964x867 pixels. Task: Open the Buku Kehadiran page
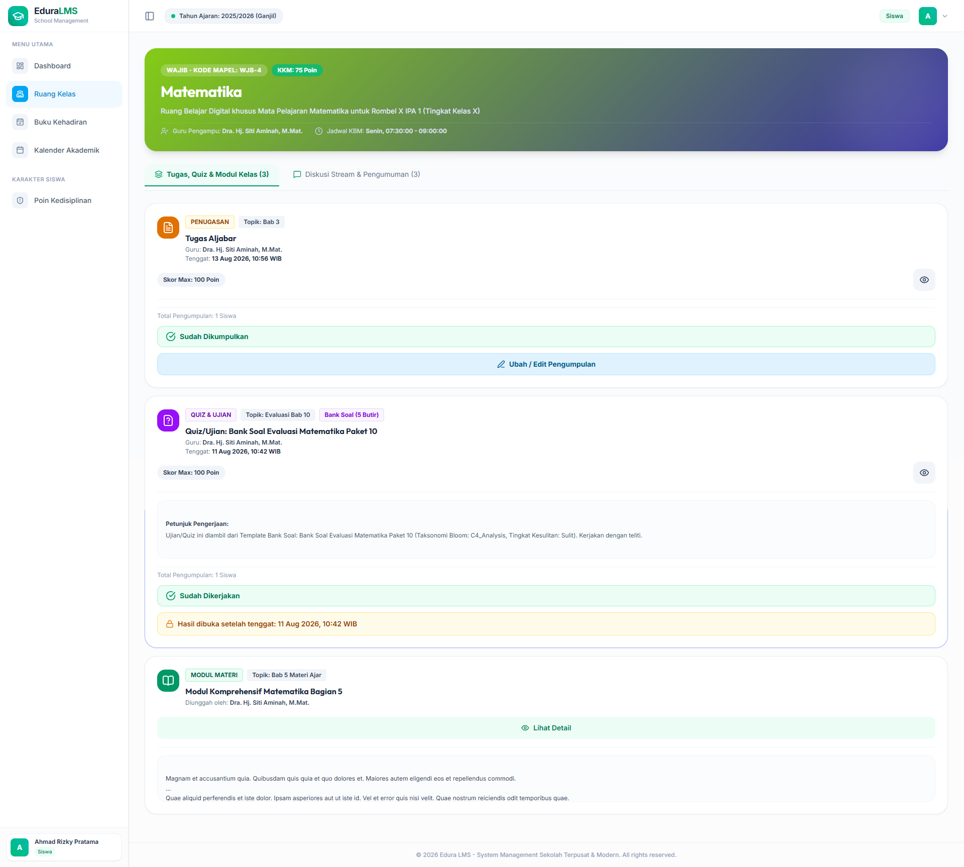(64, 122)
